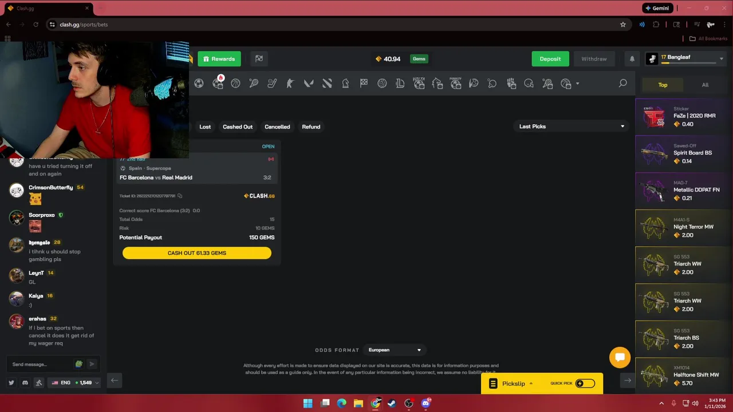The width and height of the screenshot is (733, 412).
Task: Open Steam from the taskbar
Action: coord(392,403)
